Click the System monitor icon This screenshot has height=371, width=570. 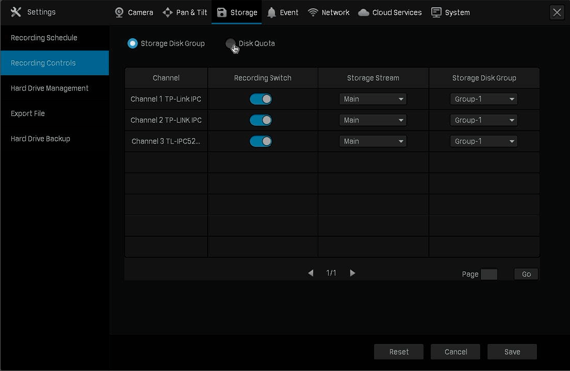click(x=436, y=12)
